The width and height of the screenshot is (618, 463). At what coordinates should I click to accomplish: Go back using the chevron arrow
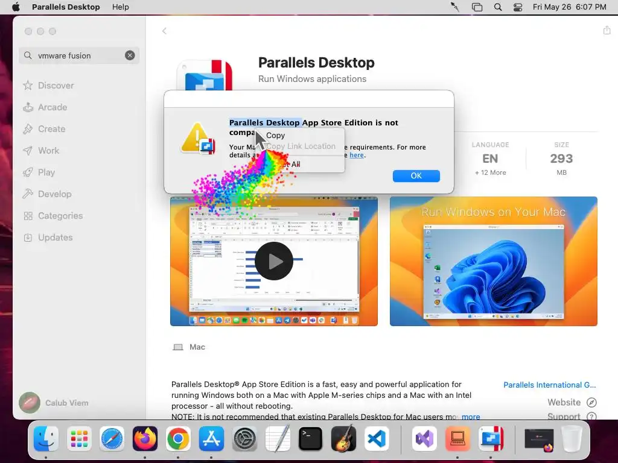click(x=164, y=31)
